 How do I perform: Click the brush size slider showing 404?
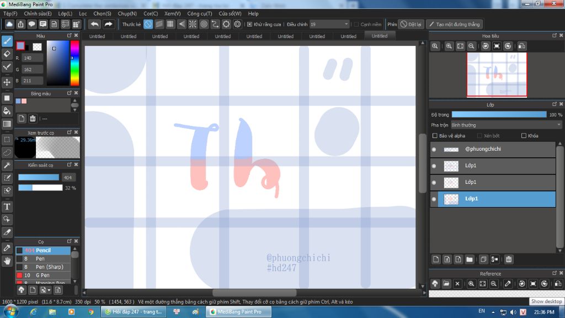click(x=39, y=177)
